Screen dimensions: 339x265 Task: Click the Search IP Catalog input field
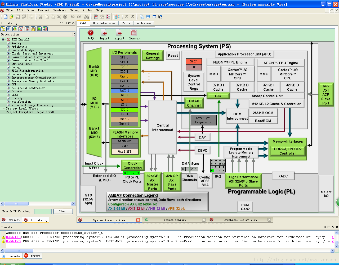[43, 211]
